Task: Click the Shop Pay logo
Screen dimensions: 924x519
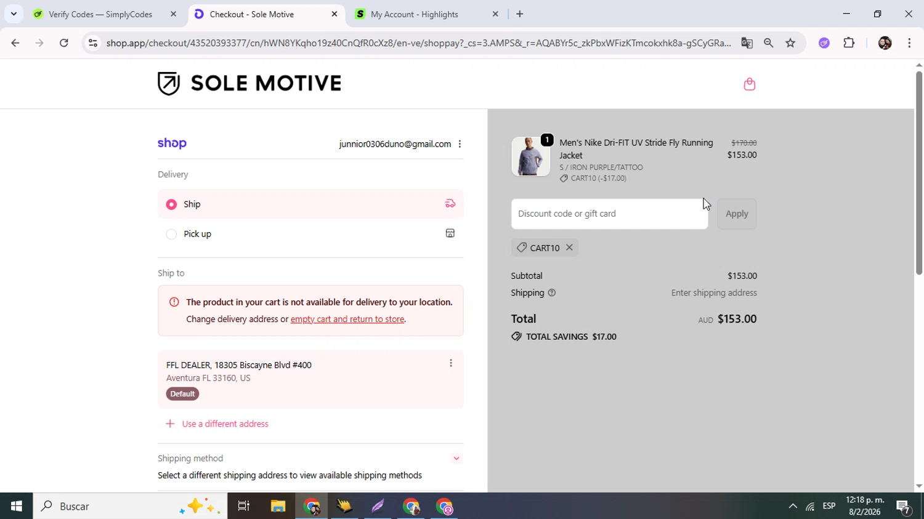Action: [172, 143]
